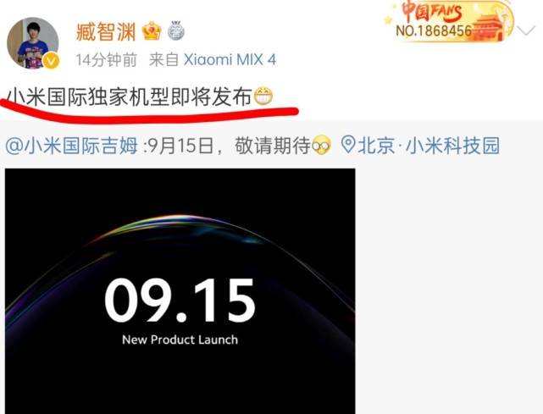Tap the glasses emoji after 敬请期待

pos(321,146)
